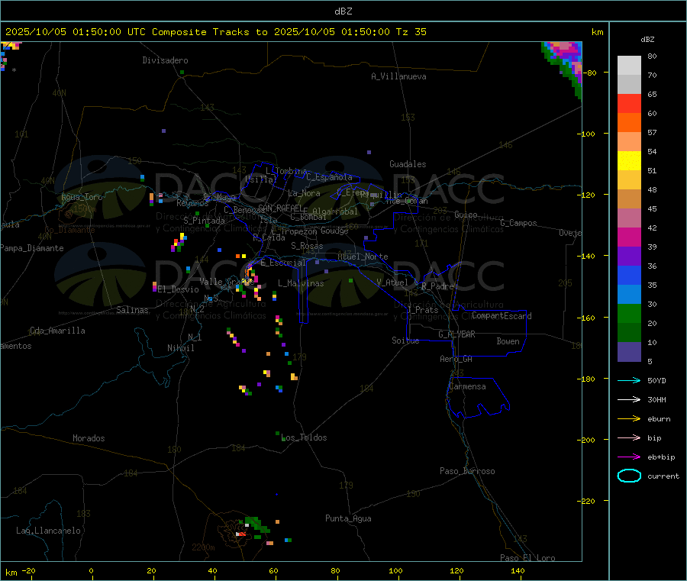687x581 pixels.
Task: Click the white 30HM track arrow in legend
Action: 629,399
